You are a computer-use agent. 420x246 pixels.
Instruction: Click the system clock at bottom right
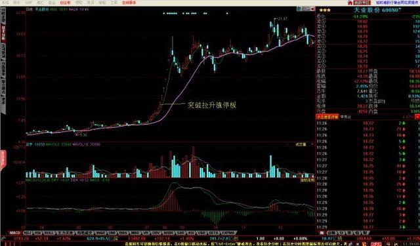tap(412, 244)
